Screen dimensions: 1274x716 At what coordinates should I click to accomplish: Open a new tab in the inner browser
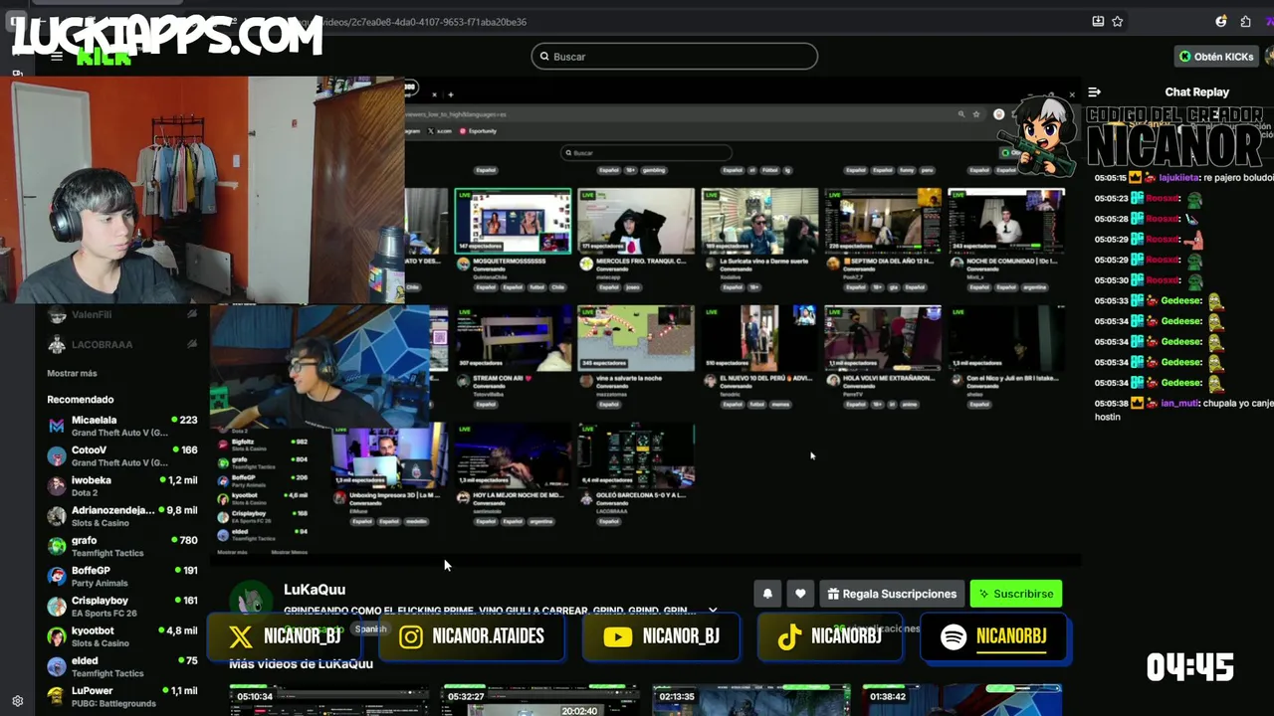[x=450, y=94]
